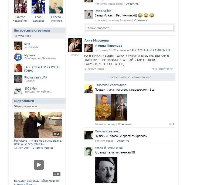
Task: Open Вячеслав Севастьянов's profile name
Action: click(x=110, y=85)
